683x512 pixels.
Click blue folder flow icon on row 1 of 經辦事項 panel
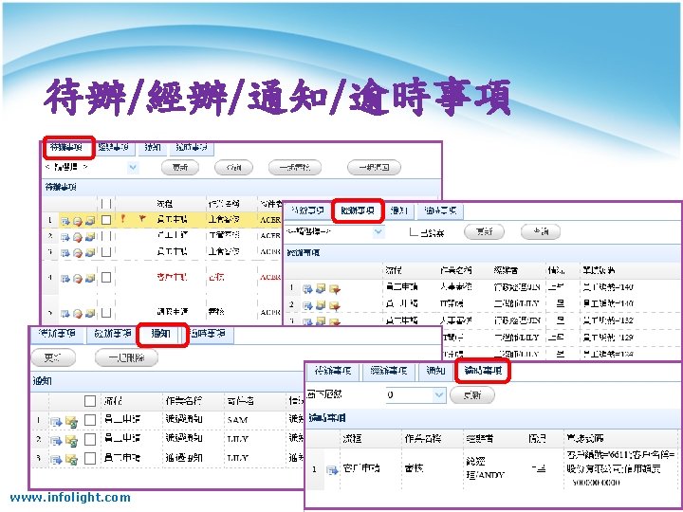click(x=321, y=288)
